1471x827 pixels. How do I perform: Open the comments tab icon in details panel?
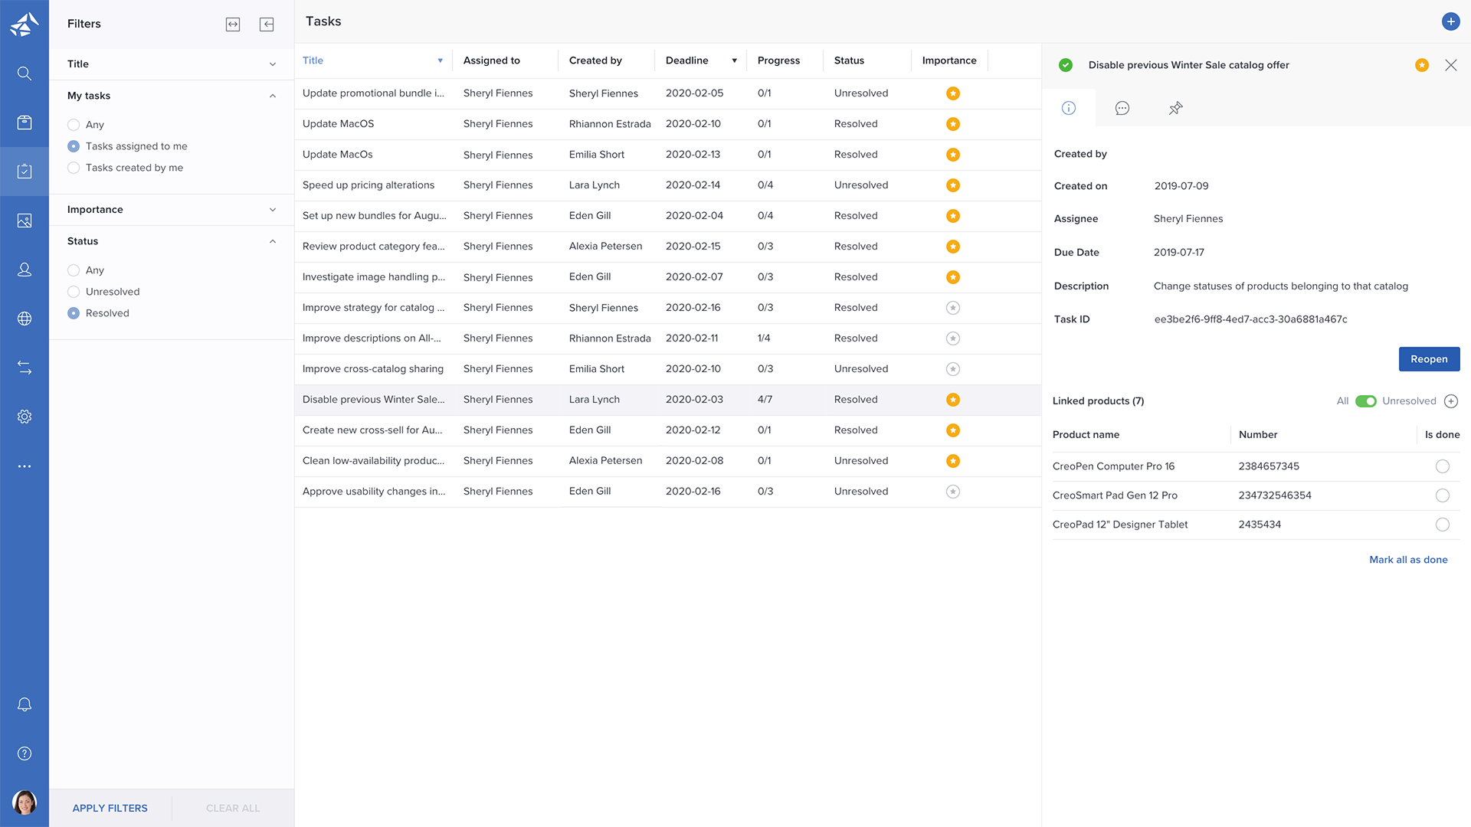[x=1122, y=108]
